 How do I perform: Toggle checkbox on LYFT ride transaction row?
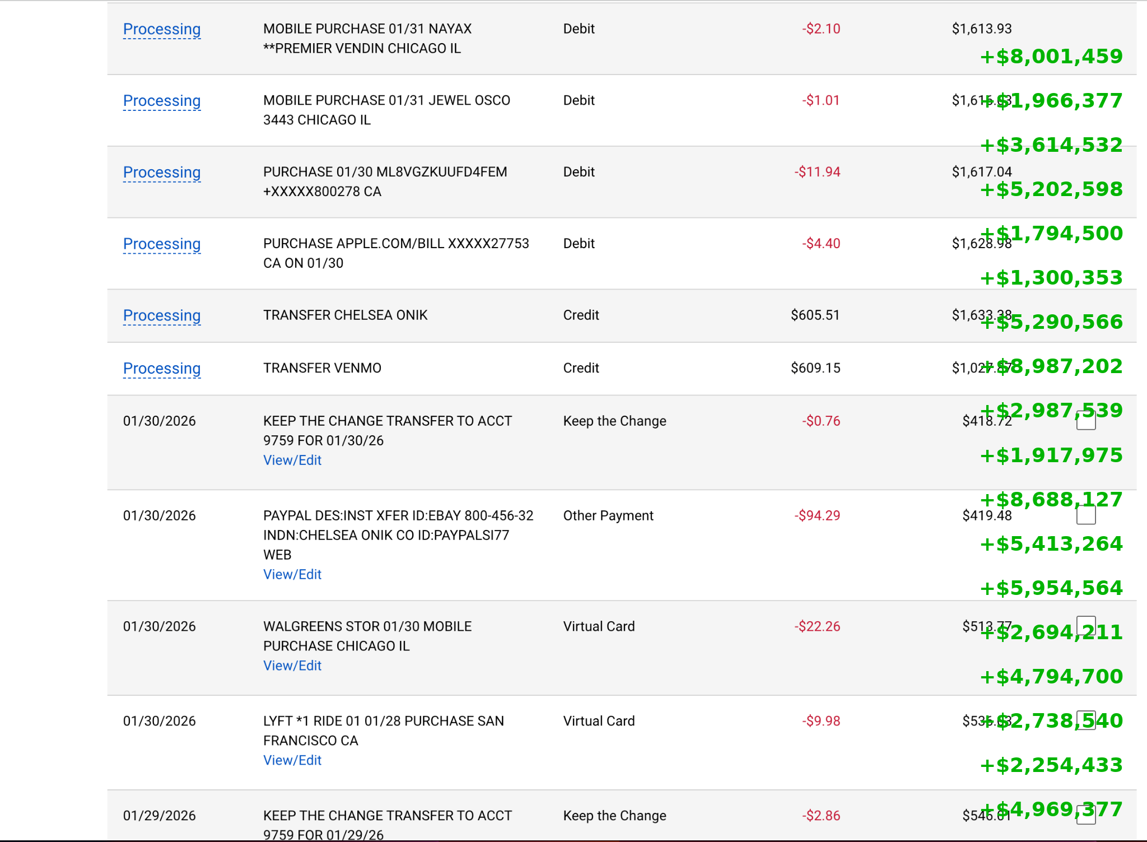click(x=1086, y=720)
